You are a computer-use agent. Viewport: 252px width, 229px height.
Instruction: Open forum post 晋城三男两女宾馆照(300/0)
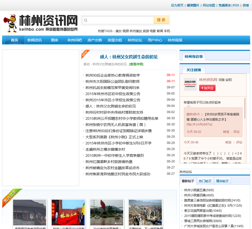point(203,221)
